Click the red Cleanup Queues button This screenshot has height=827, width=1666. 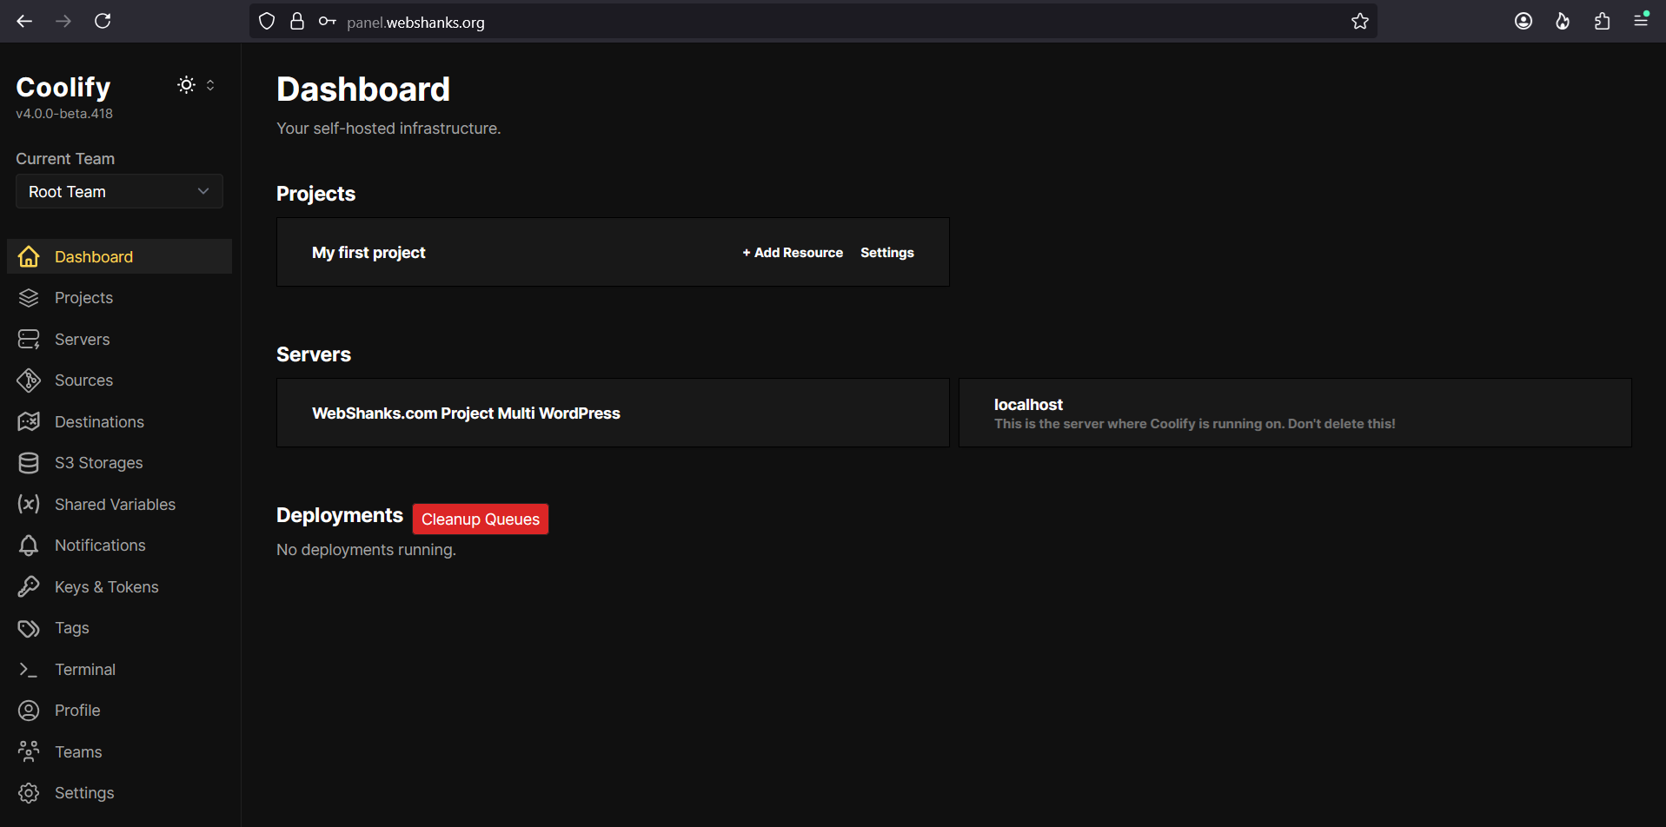point(481,519)
